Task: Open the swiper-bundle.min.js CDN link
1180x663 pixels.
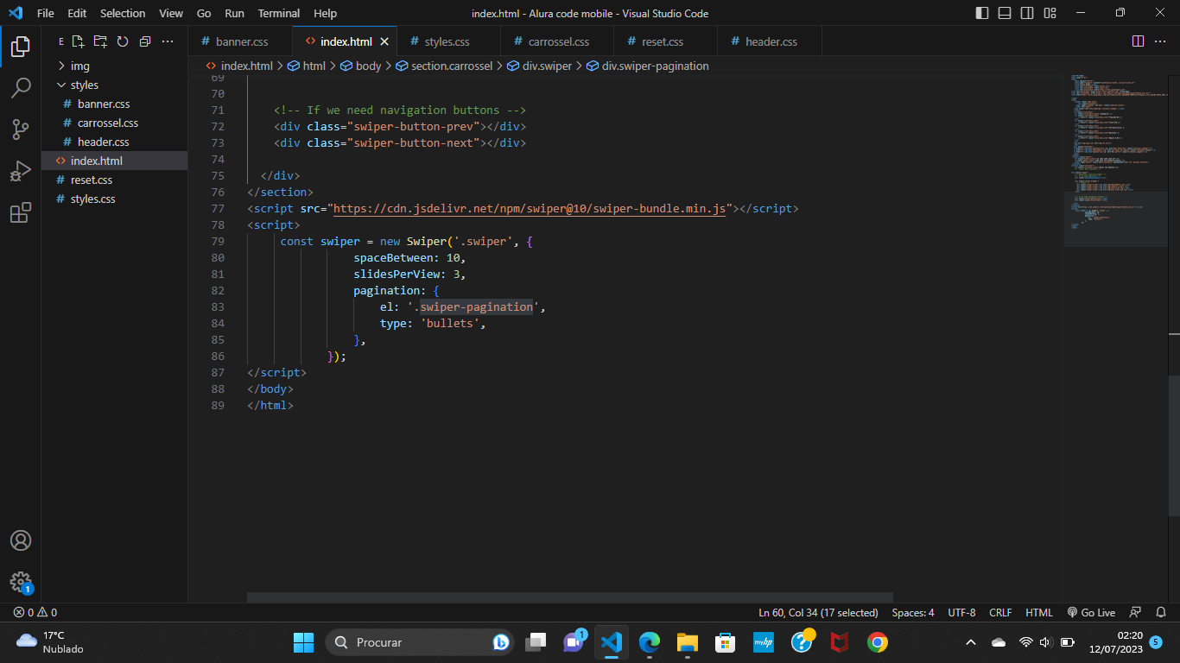Action: coord(530,209)
